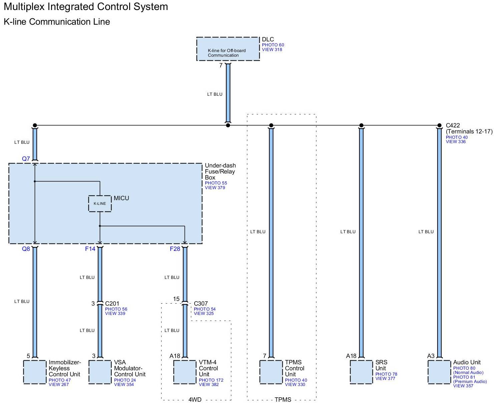Click PHOTO 47 for Immobilizer-Keyless Control Unit
496x405 pixels.
59,380
